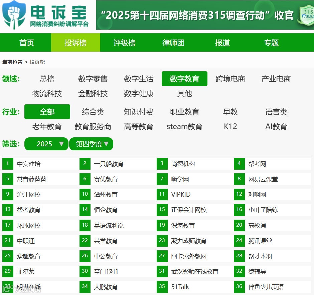Filter industry by 语言类
314x295 pixels.
point(276,112)
